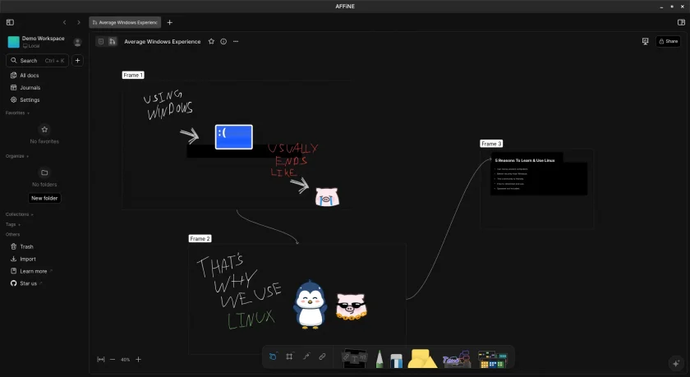
Task: Open the shapes tool
Action: point(422,359)
